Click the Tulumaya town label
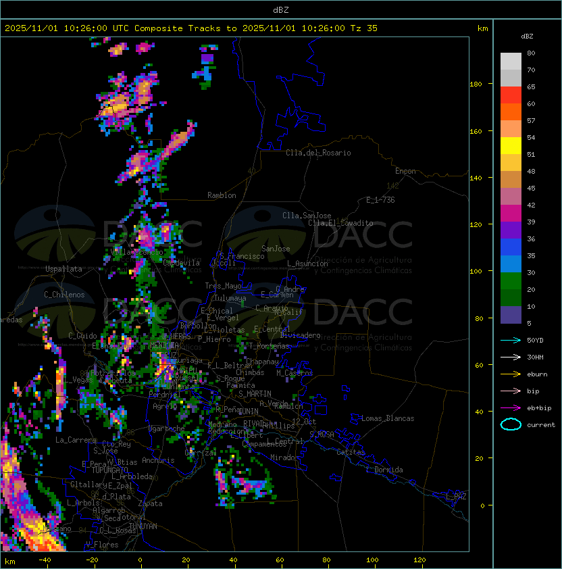This screenshot has height=569, width=562. 230,298
